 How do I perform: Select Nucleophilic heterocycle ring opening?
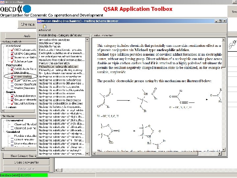(60, 107)
